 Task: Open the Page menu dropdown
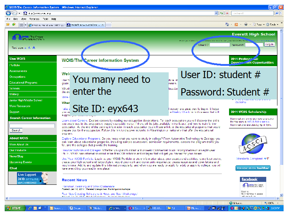tap(259, 24)
